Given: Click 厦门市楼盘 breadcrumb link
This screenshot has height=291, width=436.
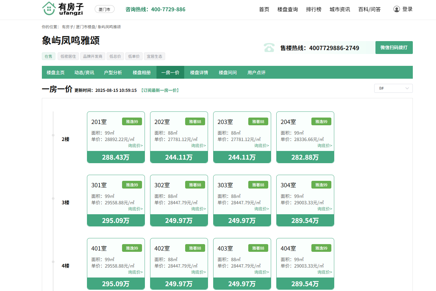Looking at the screenshot, I should [86, 27].
